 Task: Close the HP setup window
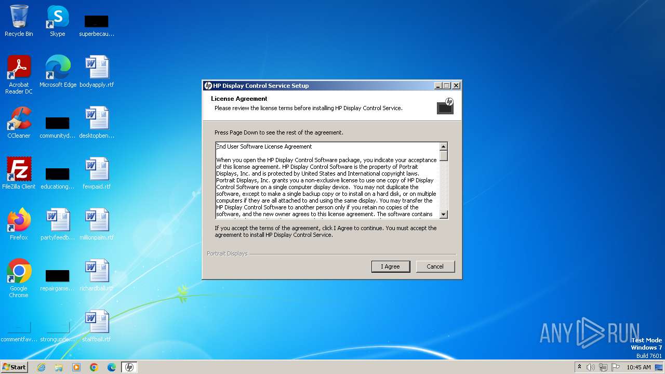point(456,86)
